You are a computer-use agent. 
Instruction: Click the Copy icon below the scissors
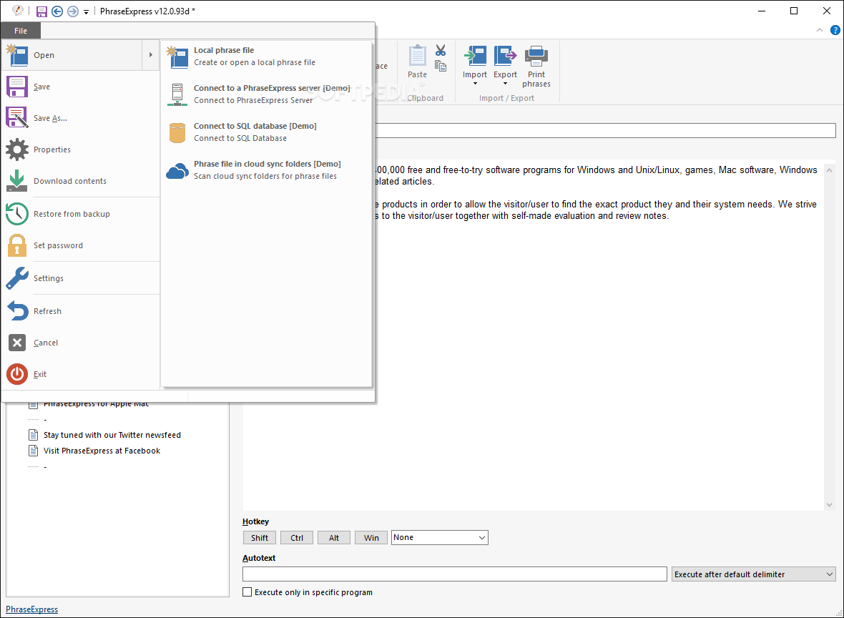(x=441, y=66)
